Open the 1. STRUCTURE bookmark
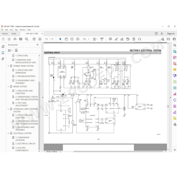Viewport: 177px width, 177px height. point(22,56)
